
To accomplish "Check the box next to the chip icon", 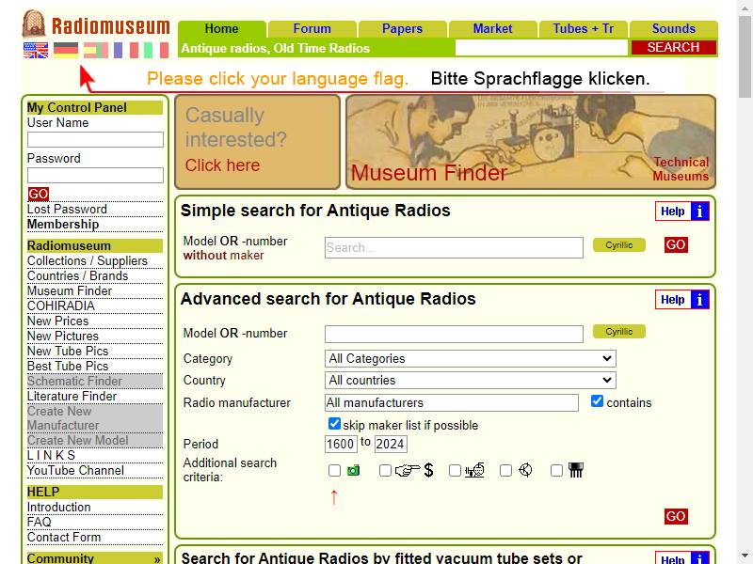I will [x=556, y=471].
